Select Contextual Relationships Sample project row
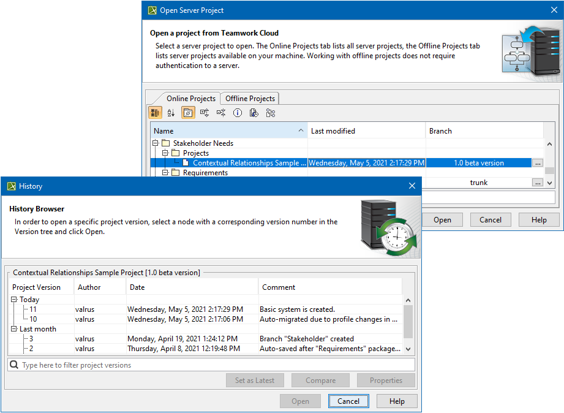 pos(341,163)
